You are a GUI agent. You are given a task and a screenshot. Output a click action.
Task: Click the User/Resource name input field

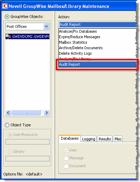click(x=28, y=142)
